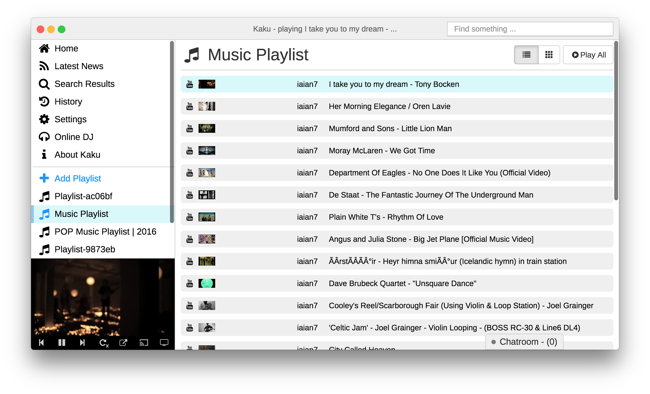Skip to next track
The height and width of the screenshot is (394, 650).
coord(82,343)
